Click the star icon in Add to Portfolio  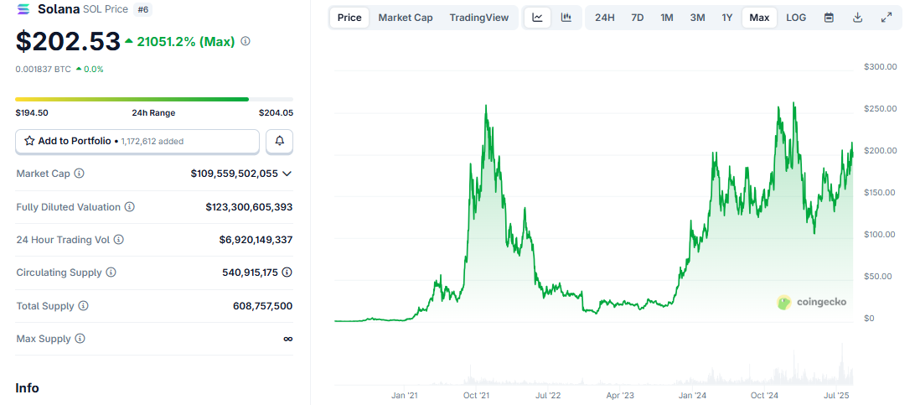coord(29,141)
